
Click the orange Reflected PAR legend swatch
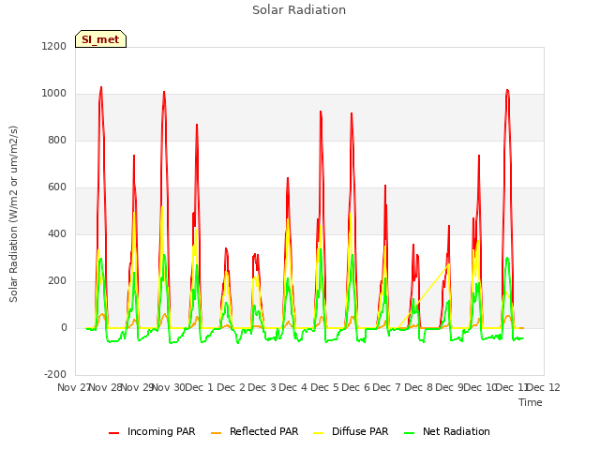point(216,433)
